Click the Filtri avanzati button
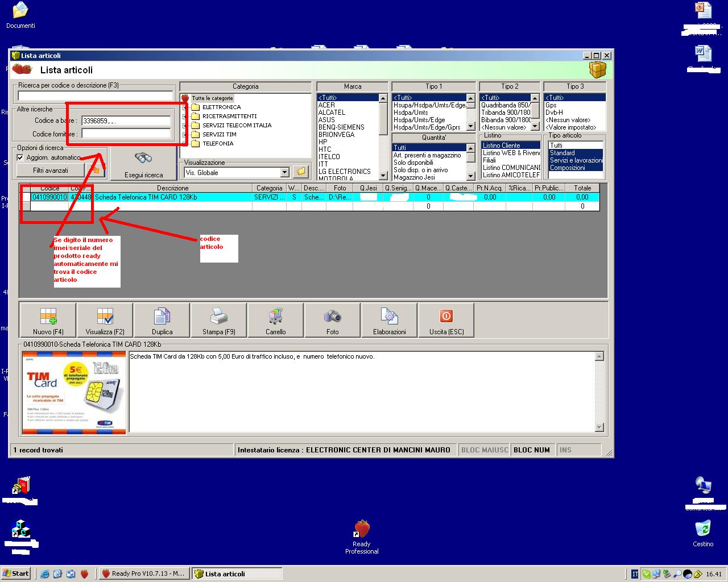 [x=51, y=170]
